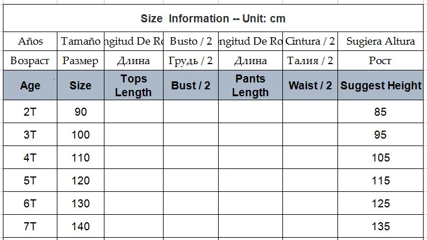427x240 pixels.
Task: Click the Tops Length header cell
Action: (133, 86)
